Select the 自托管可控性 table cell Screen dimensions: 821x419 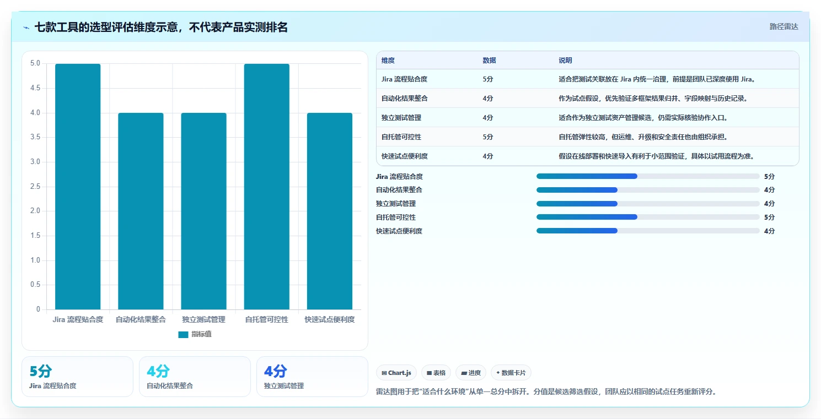click(x=401, y=137)
